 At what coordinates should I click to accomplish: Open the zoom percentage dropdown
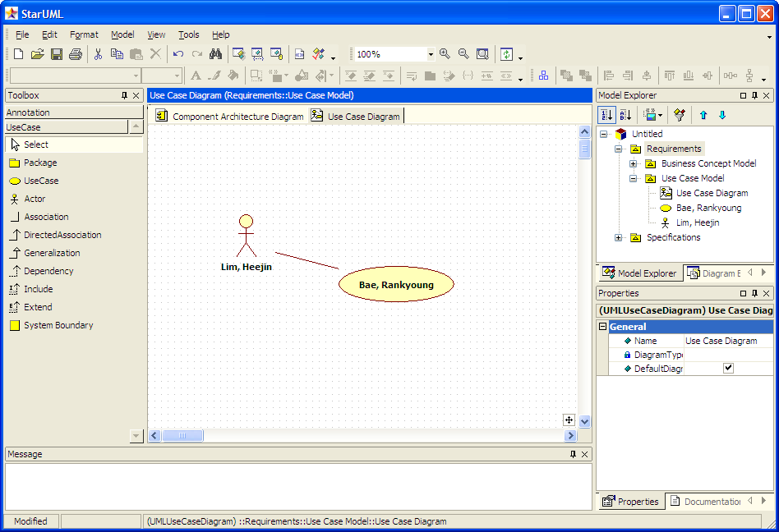tap(431, 54)
